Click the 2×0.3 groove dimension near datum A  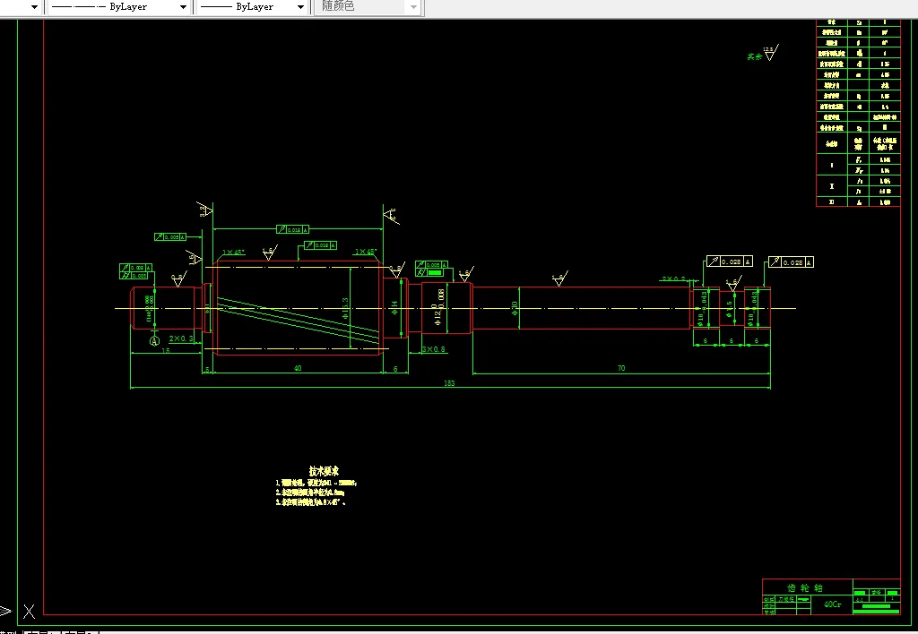[181, 338]
